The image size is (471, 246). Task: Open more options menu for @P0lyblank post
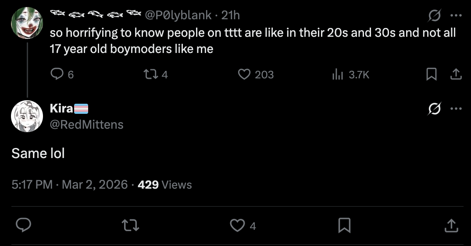click(456, 16)
